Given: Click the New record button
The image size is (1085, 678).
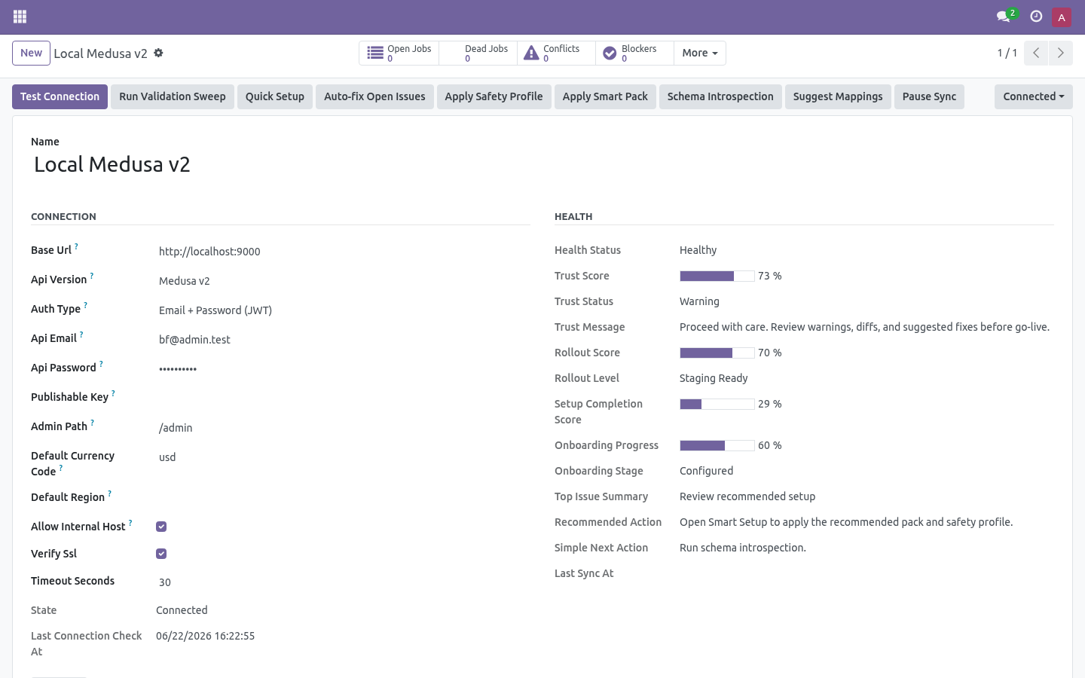Looking at the screenshot, I should tap(31, 53).
